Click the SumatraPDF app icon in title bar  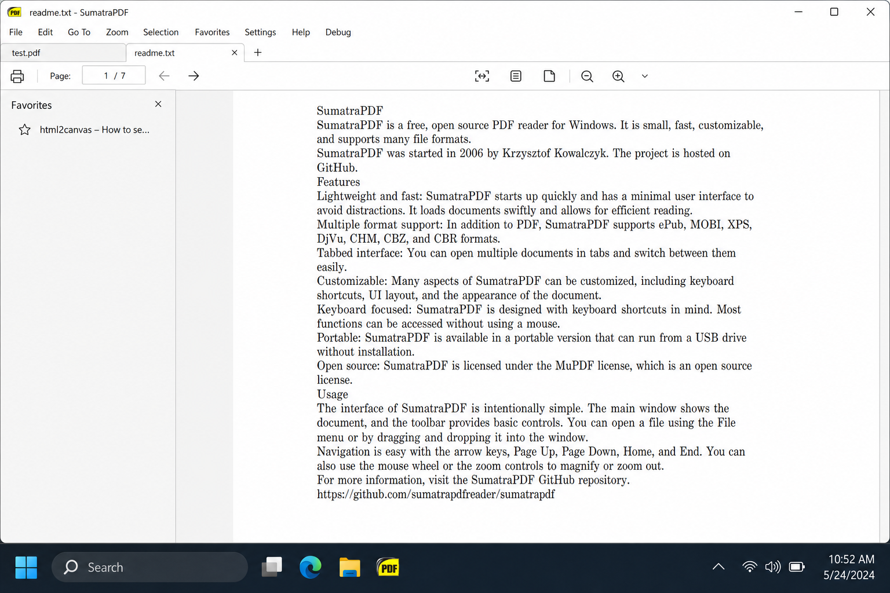coord(14,12)
